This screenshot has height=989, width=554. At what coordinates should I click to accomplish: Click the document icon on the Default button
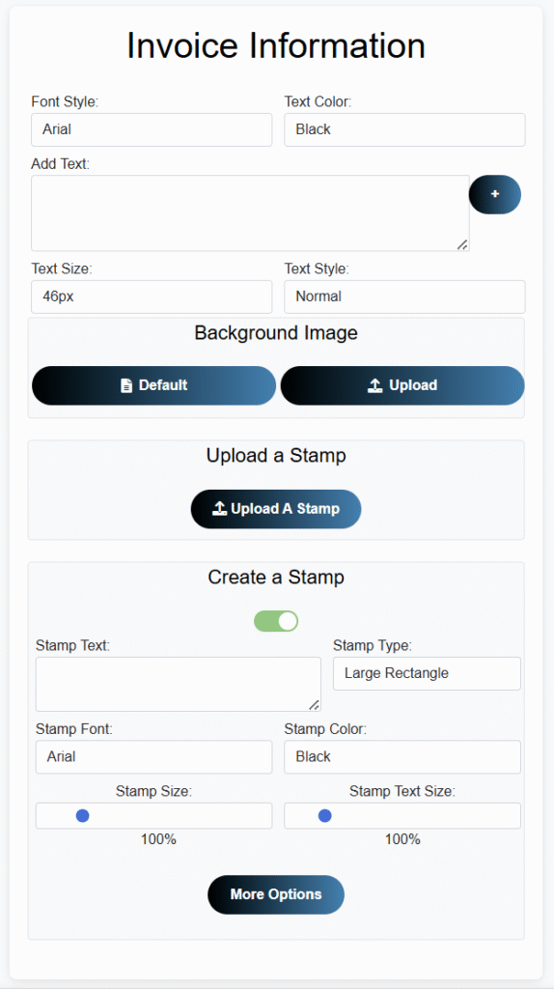tap(126, 385)
